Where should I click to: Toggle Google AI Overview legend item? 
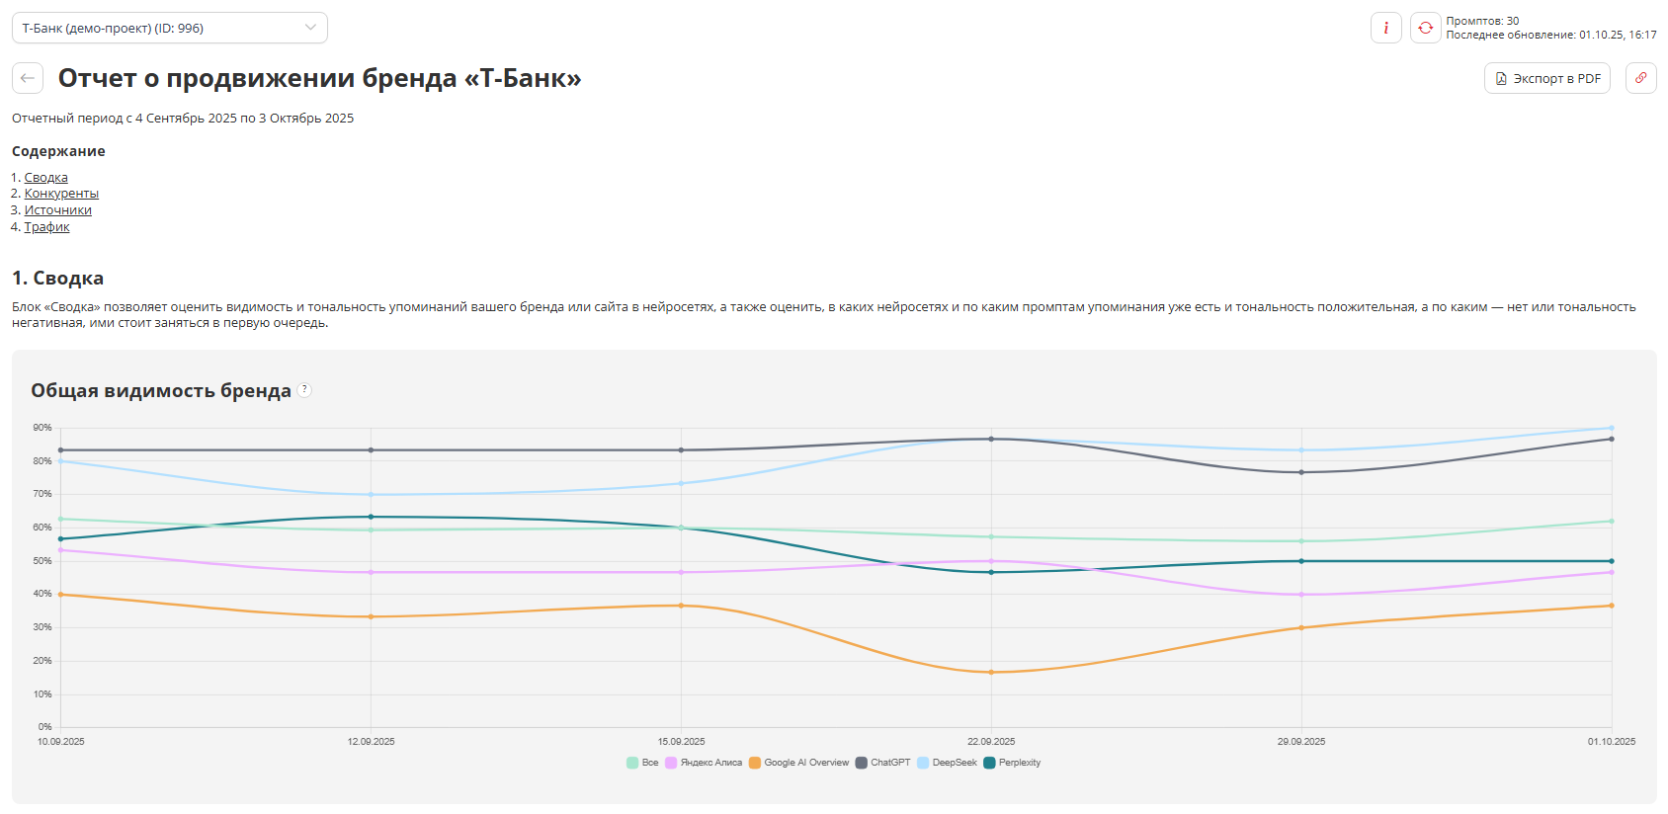coord(798,763)
